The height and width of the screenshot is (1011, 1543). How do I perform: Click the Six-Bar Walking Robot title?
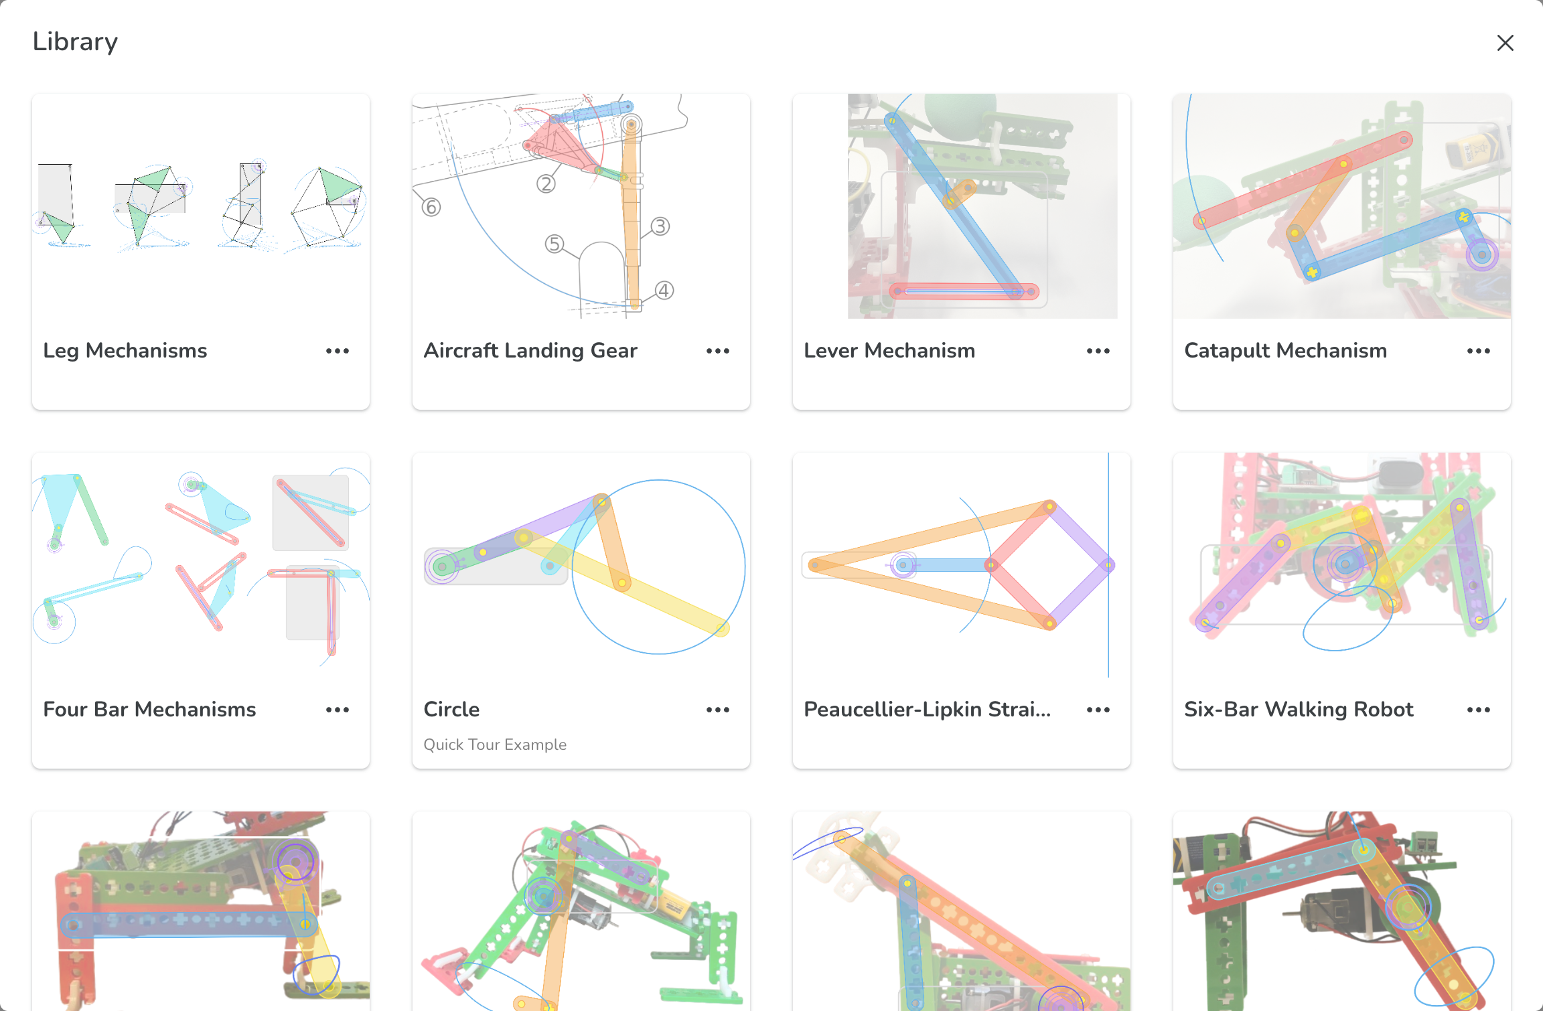point(1298,710)
